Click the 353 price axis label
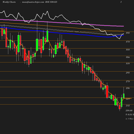134x134 pixels. 128,50
